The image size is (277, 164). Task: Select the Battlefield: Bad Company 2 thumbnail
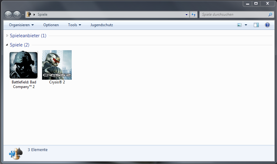point(23,65)
